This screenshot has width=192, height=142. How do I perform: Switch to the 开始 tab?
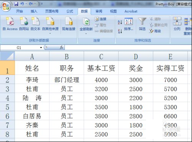click(20, 11)
